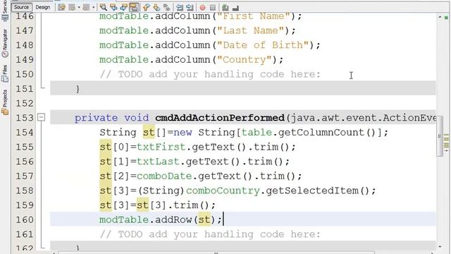The width and height of the screenshot is (451, 254).
Task: Click getColumnCount on line 154
Action: click(x=321, y=132)
